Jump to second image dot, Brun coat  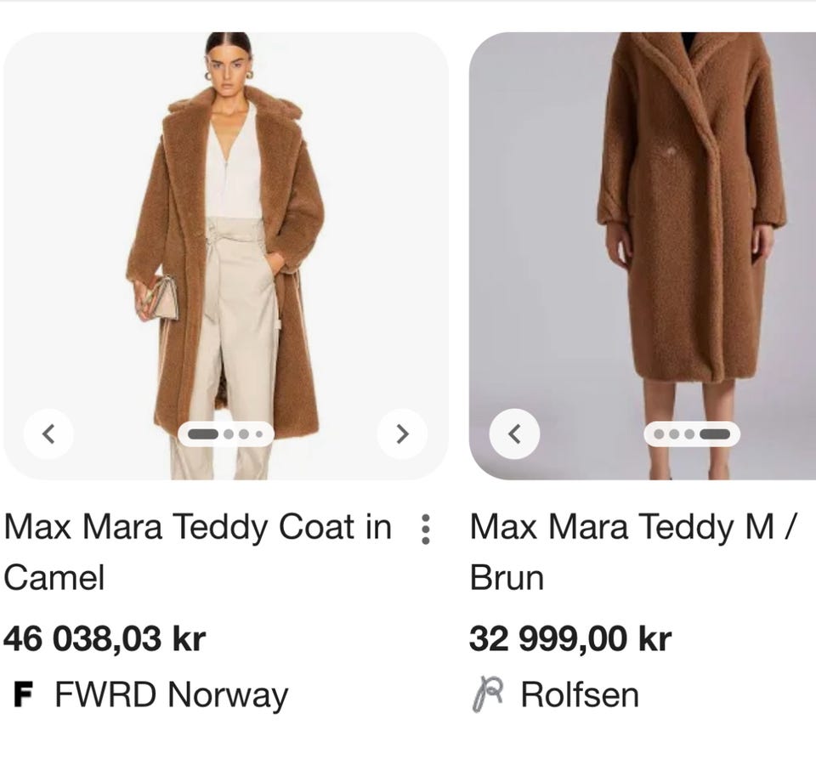tap(674, 434)
